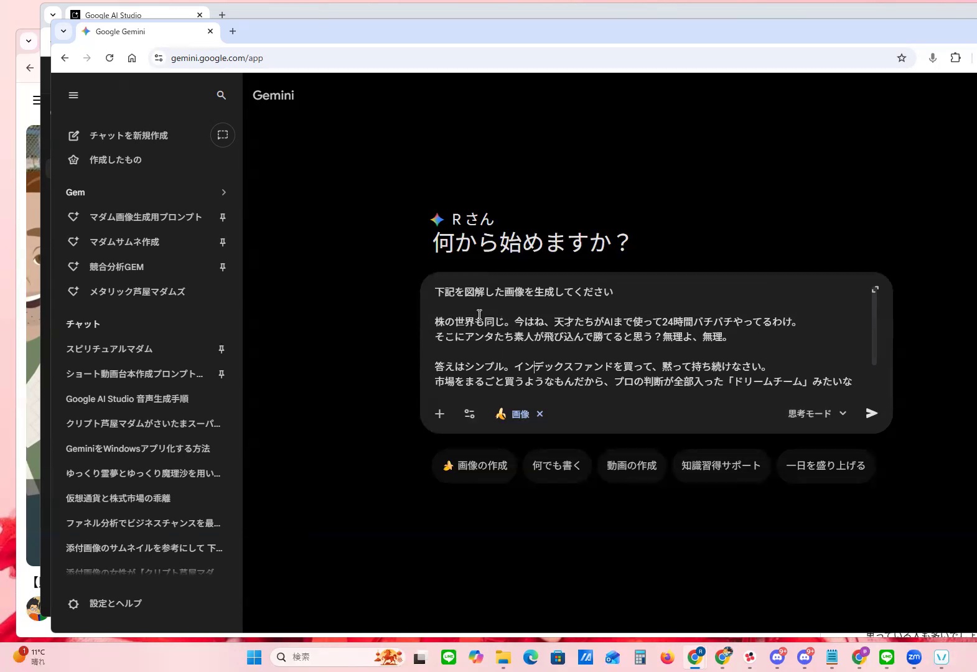Send the prompt with arrow button

(871, 413)
